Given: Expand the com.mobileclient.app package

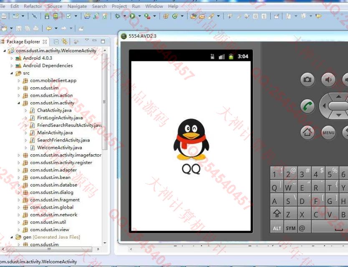Looking at the screenshot, I should [19, 81].
